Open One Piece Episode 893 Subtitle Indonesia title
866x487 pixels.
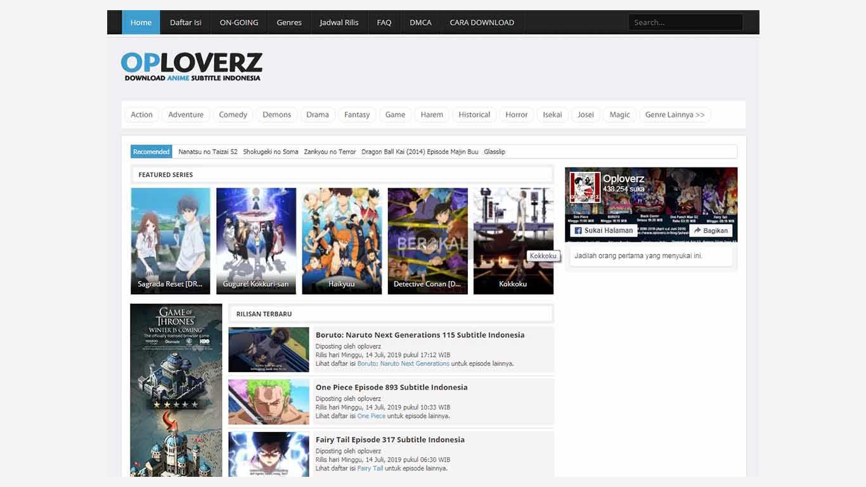pyautogui.click(x=392, y=387)
